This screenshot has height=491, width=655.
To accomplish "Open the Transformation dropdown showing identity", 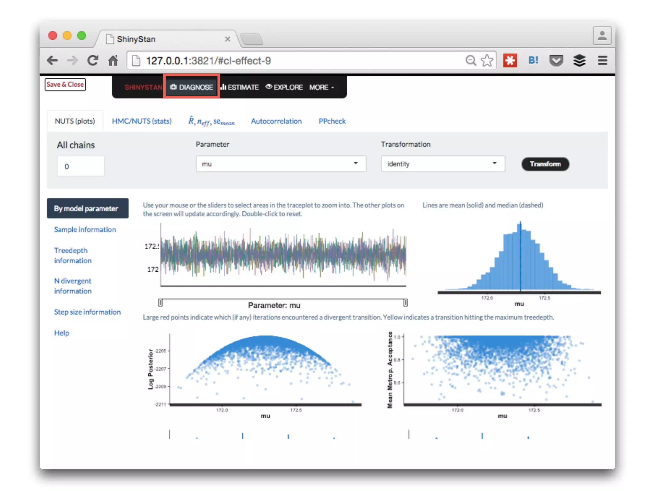I will click(443, 164).
